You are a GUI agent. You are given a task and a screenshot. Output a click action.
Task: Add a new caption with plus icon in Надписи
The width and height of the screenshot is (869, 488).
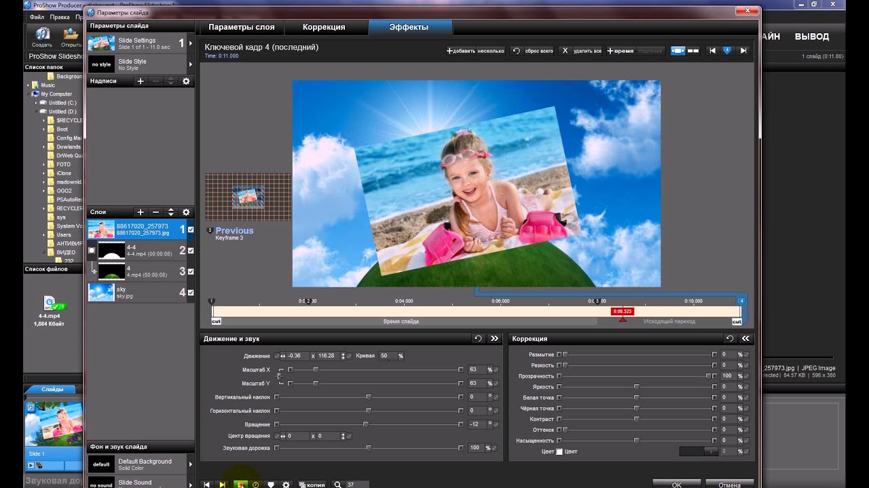click(141, 81)
